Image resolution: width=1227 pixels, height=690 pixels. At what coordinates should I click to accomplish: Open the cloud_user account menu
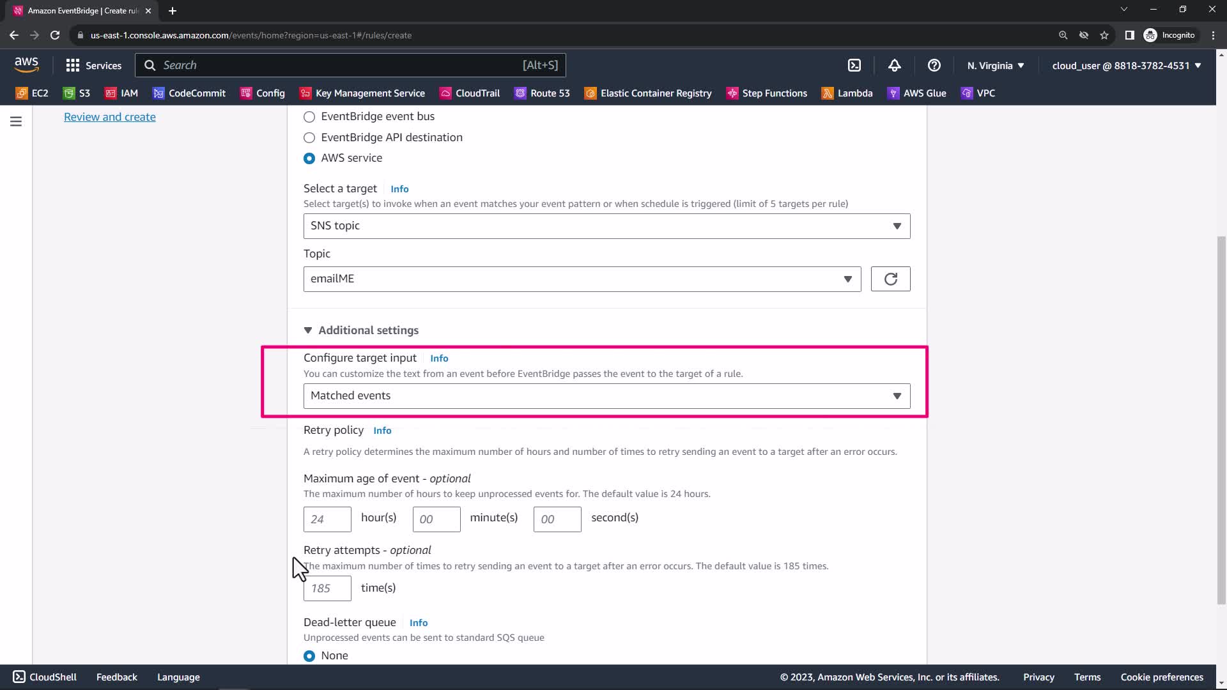[x=1126, y=65]
